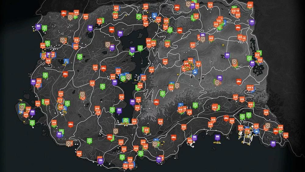Select the purple boat marker at the far southeast coast
305x172 pixels.
point(273,144)
